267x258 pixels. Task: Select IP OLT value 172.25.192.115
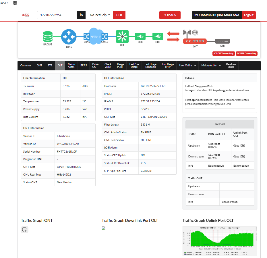[x=150, y=94]
